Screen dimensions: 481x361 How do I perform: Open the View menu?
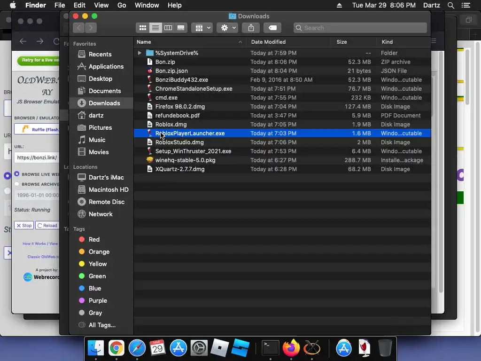point(101,5)
